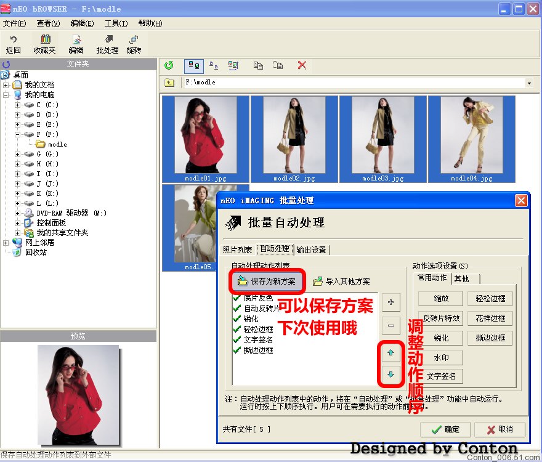Collapse the F (F:) drive node
This screenshot has height=462, width=542.
[x=18, y=134]
